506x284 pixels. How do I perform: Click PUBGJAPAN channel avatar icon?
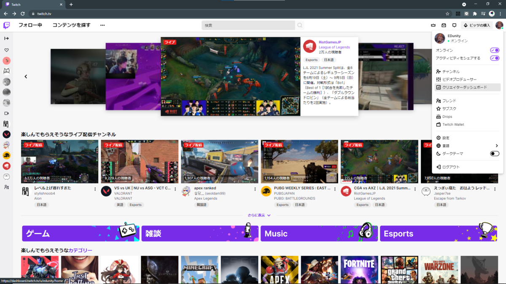click(x=266, y=191)
